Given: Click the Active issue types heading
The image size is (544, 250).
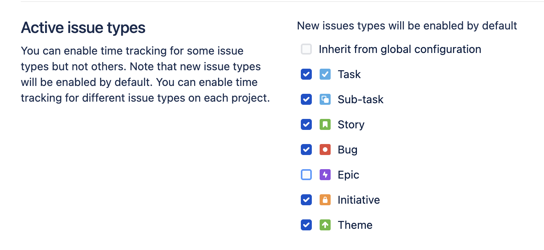Looking at the screenshot, I should tap(83, 27).
